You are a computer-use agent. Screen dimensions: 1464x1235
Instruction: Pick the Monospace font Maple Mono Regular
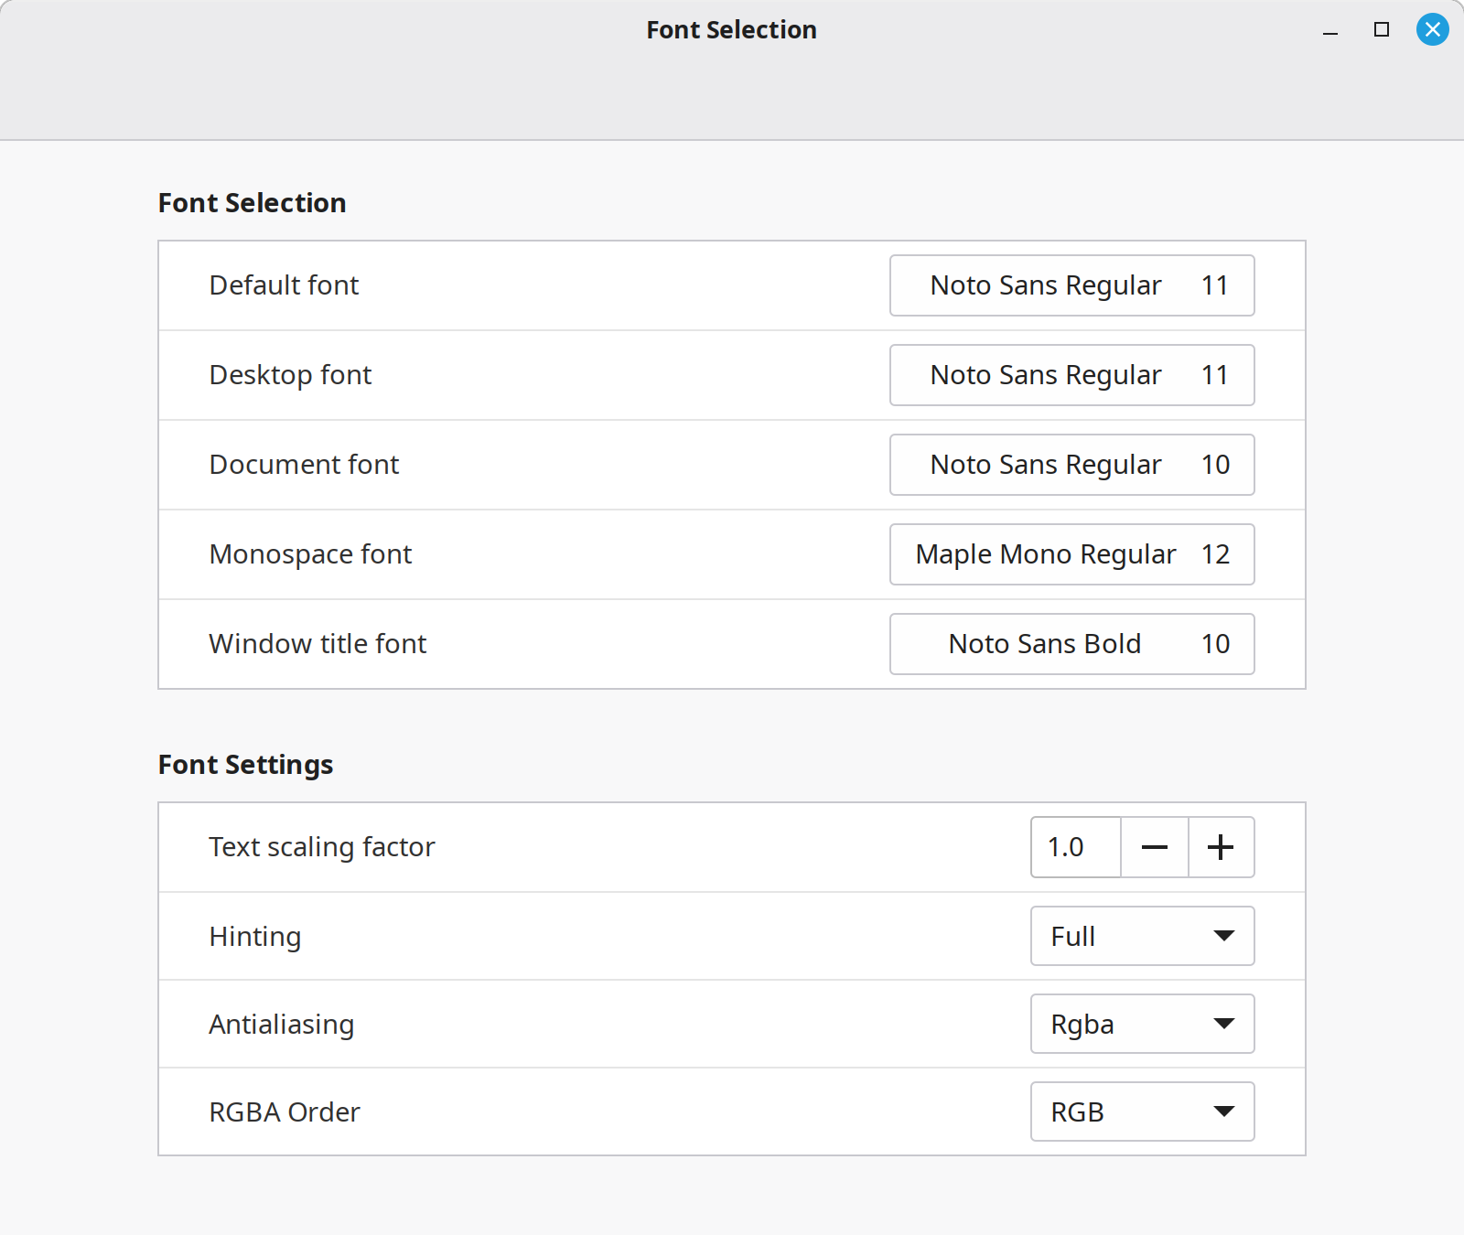coord(1071,554)
